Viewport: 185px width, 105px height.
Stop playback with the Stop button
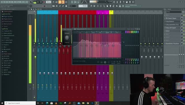[x=41, y=2]
